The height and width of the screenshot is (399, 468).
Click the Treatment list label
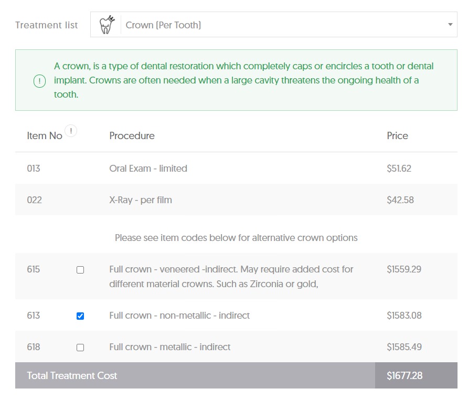pos(46,25)
